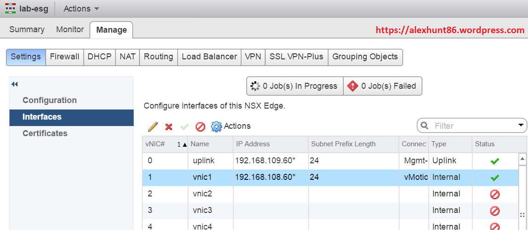This screenshot has width=528, height=230.
Task: Click the red disconnect circle icon
Action: coord(200,126)
